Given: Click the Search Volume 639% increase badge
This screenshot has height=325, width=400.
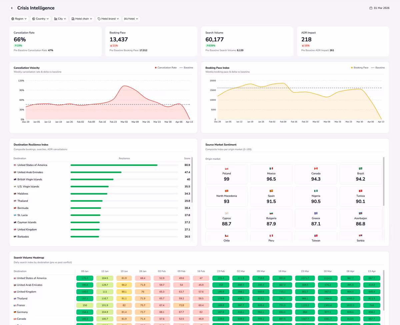Looking at the screenshot, I should click(x=211, y=46).
